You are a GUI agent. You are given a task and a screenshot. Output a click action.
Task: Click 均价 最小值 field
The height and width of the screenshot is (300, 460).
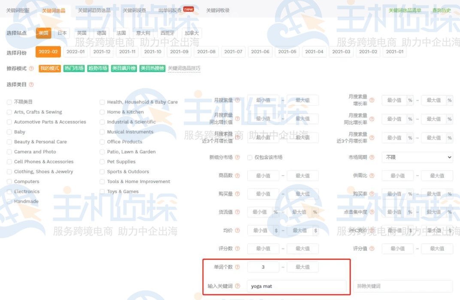point(260,230)
